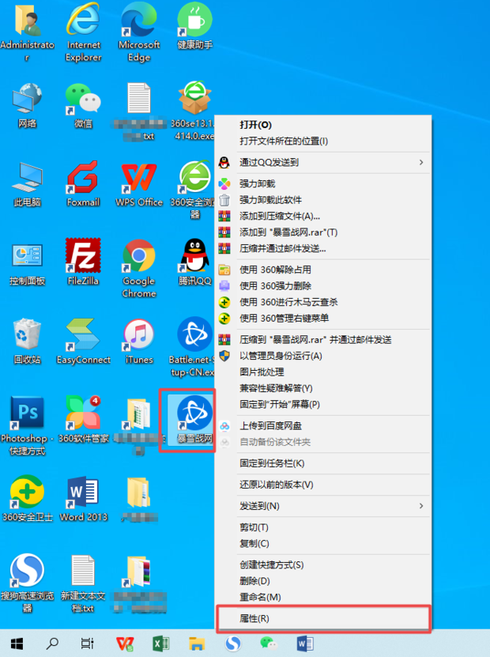490x657 pixels.
Task: Open the 微信 WeChat desktop shortcut
Action: tap(83, 98)
